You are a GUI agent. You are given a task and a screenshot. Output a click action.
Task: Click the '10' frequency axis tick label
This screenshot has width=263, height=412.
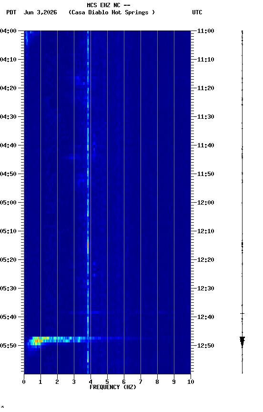click(x=191, y=382)
